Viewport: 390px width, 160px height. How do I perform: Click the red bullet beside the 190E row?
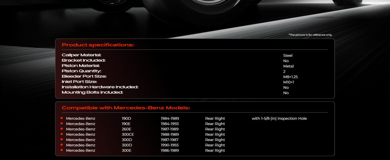(62, 123)
